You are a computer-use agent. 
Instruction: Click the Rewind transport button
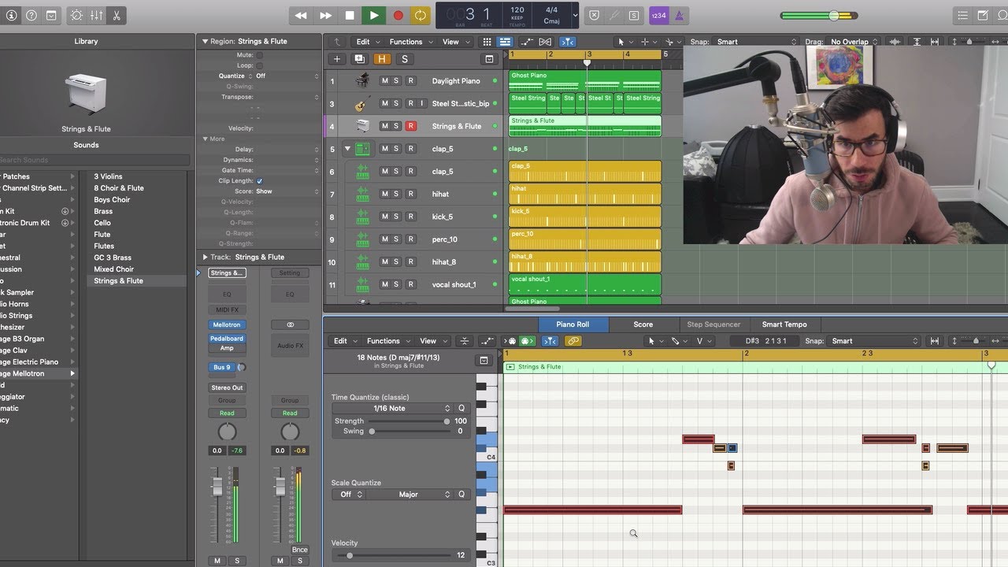pyautogui.click(x=300, y=15)
